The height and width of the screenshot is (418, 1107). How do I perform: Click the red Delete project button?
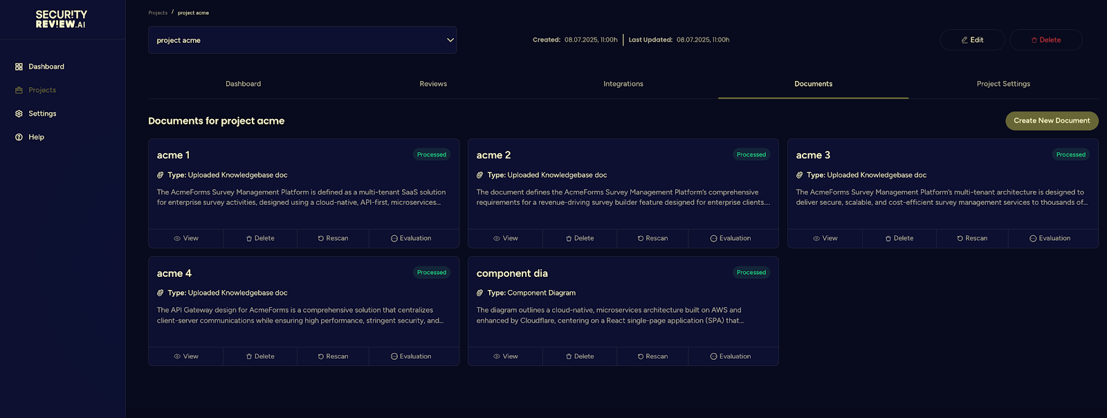coord(1046,40)
